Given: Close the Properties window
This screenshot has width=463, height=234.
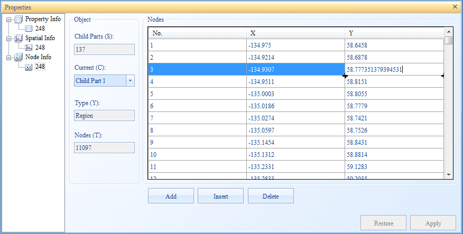Looking at the screenshot, I should click(x=456, y=6).
